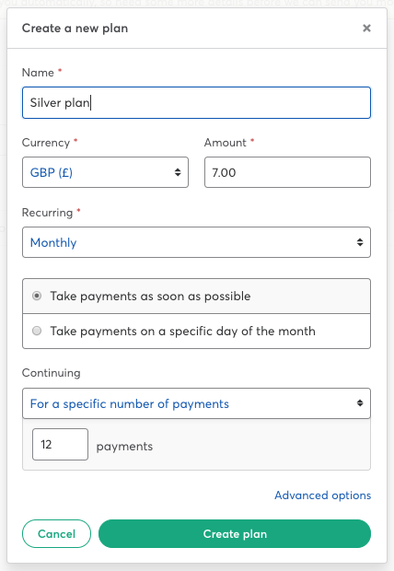This screenshot has height=571, width=394.
Task: Open 'For a specific number of payments' dropdown
Action: (196, 403)
